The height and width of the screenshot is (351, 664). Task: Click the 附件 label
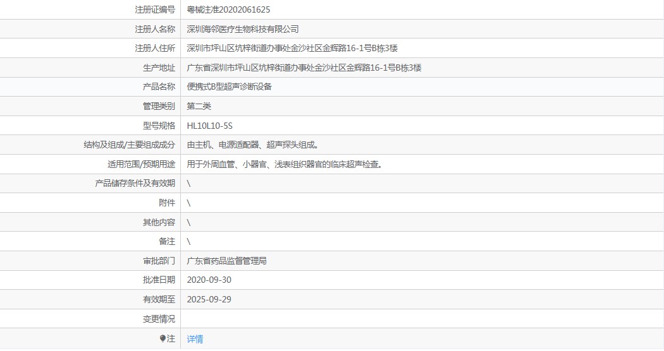click(x=167, y=203)
